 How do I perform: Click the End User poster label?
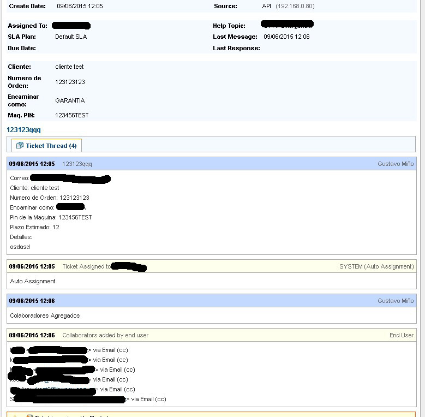point(402,335)
